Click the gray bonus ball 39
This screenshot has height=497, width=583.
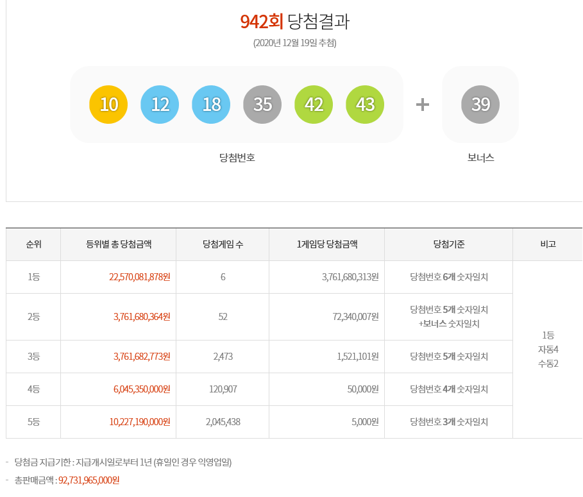(480, 104)
